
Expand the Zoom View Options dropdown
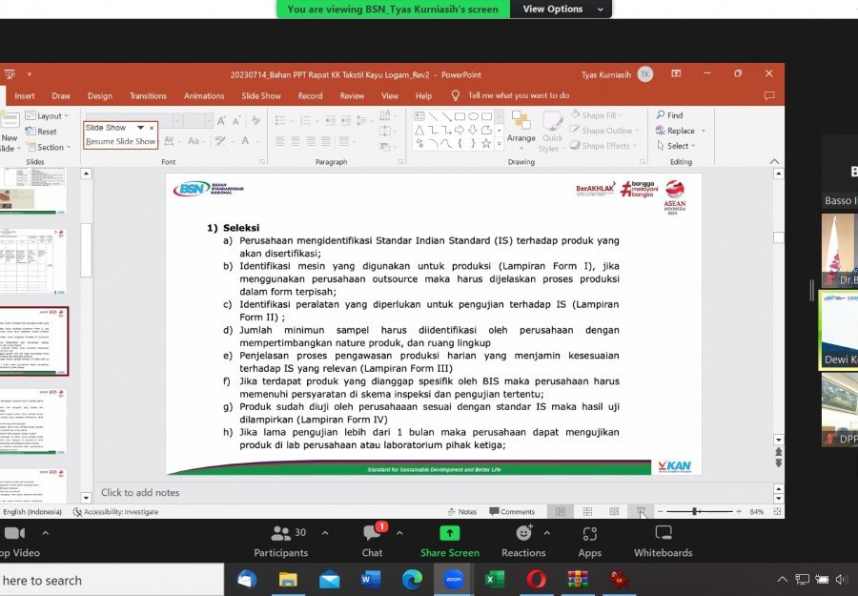tap(561, 9)
